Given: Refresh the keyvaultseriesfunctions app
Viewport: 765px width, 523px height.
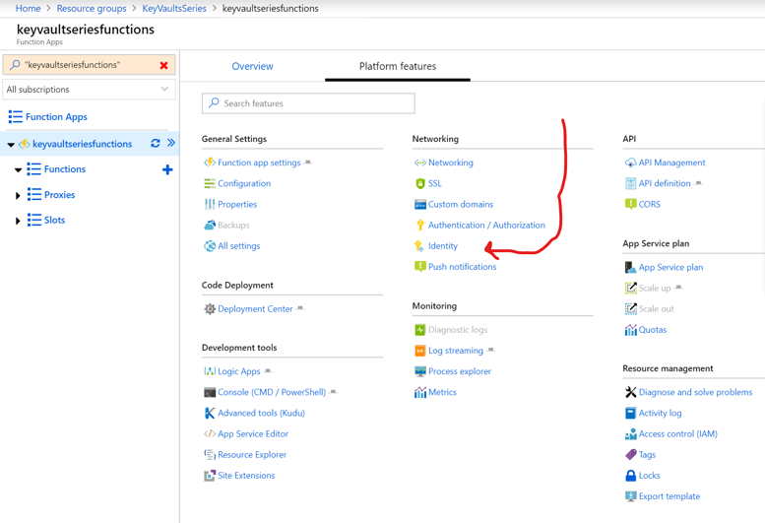Looking at the screenshot, I should (x=156, y=144).
